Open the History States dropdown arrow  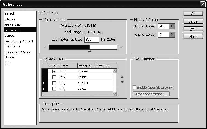click(172, 26)
